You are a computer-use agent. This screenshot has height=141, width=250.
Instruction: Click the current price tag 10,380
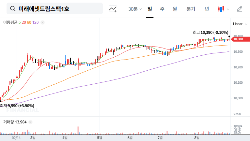click(241, 39)
